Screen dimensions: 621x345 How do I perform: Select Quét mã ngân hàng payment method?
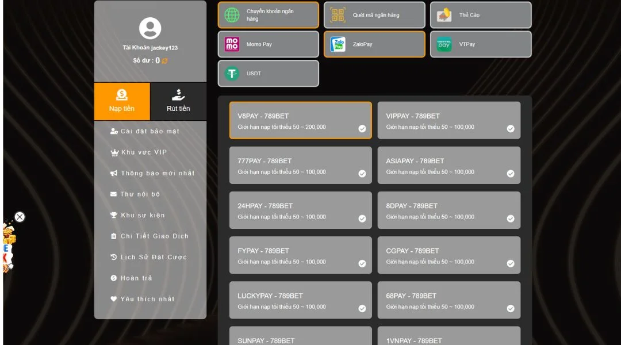374,15
